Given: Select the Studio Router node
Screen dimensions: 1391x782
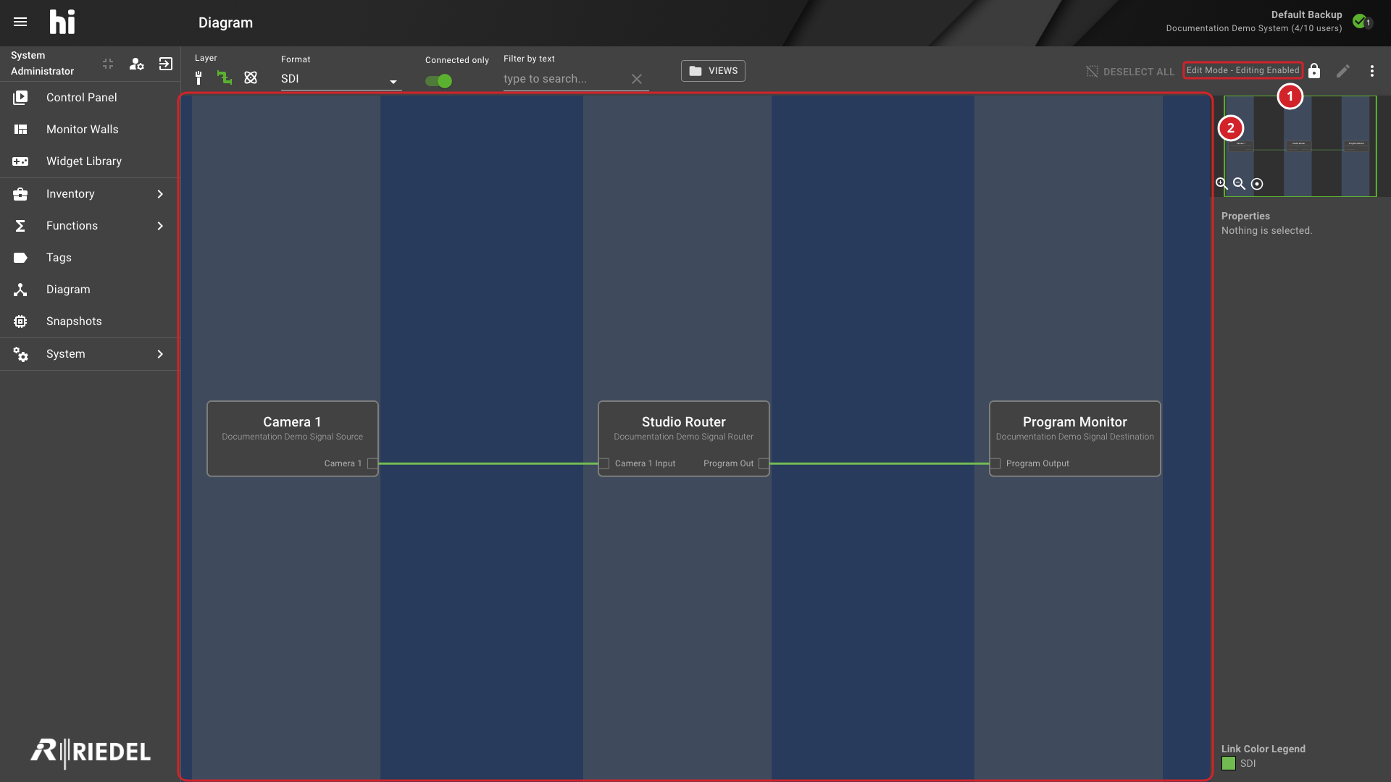Looking at the screenshot, I should click(683, 439).
